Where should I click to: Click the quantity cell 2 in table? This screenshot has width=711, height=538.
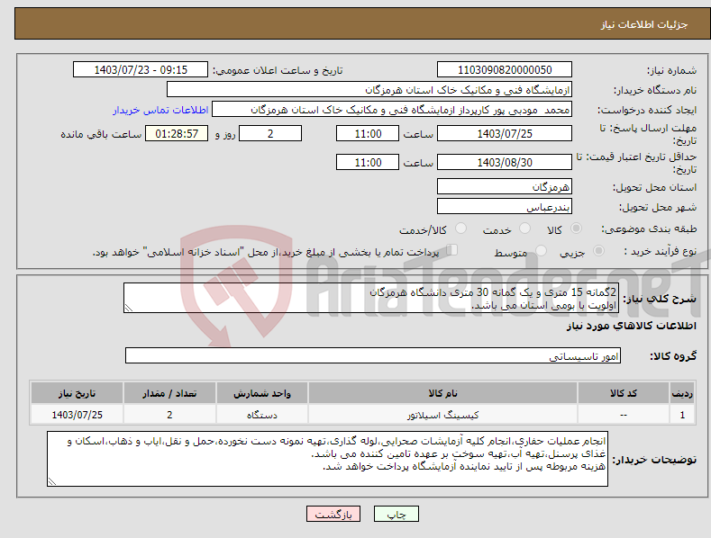pos(169,415)
